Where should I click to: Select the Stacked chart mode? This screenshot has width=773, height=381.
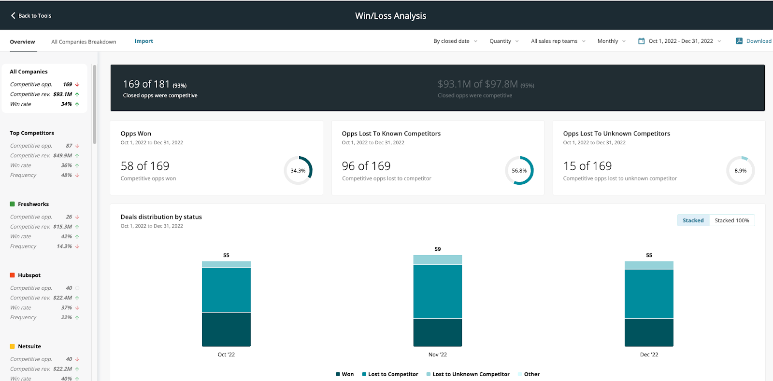click(693, 220)
